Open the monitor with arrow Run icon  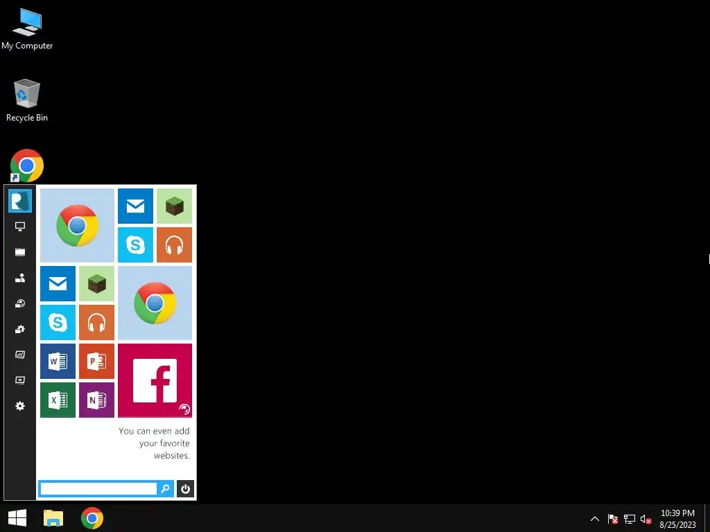point(20,380)
